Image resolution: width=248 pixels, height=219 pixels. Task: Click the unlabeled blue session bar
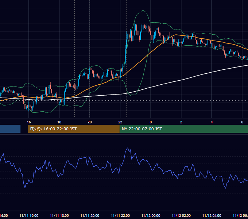tap(10, 129)
